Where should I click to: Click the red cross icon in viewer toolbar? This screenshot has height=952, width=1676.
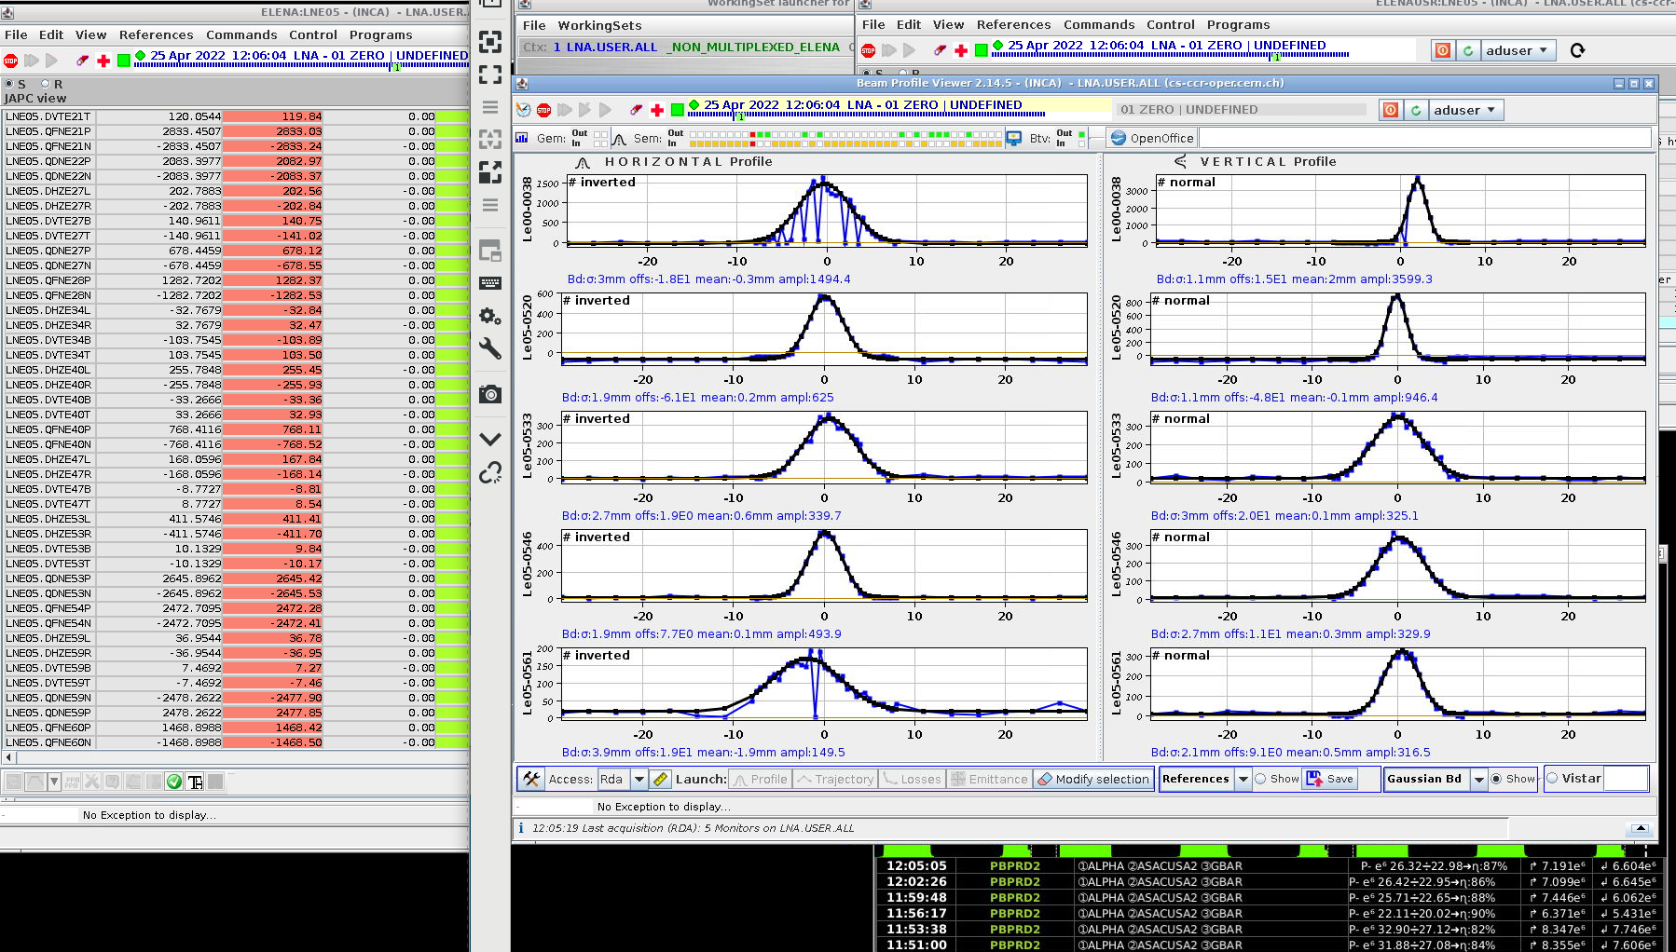[657, 110]
